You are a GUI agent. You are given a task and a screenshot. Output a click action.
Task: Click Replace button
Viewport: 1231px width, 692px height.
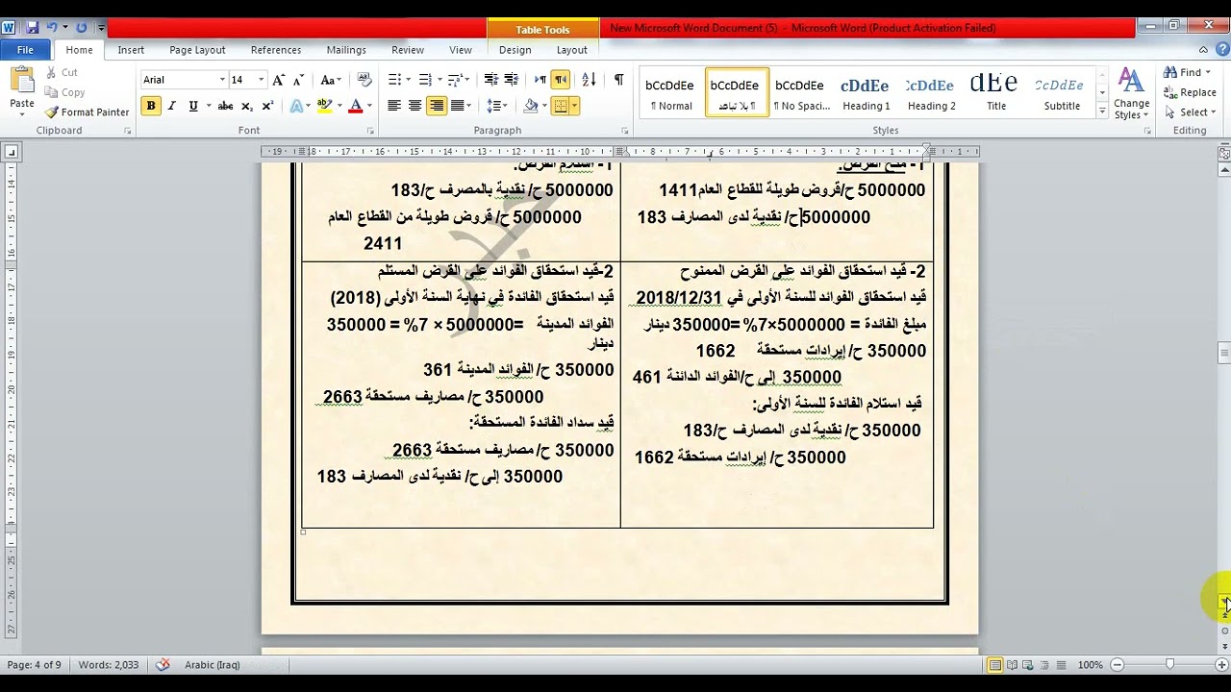point(1191,92)
